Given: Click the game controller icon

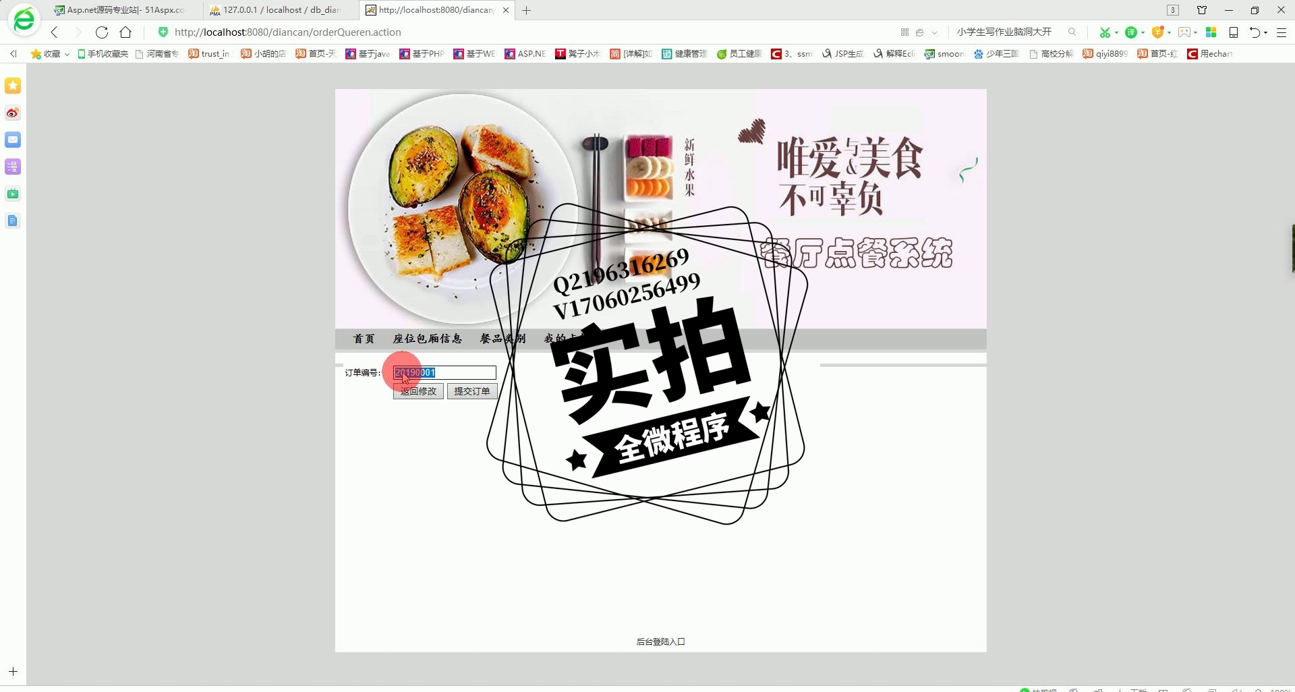Looking at the screenshot, I should pos(1184,32).
